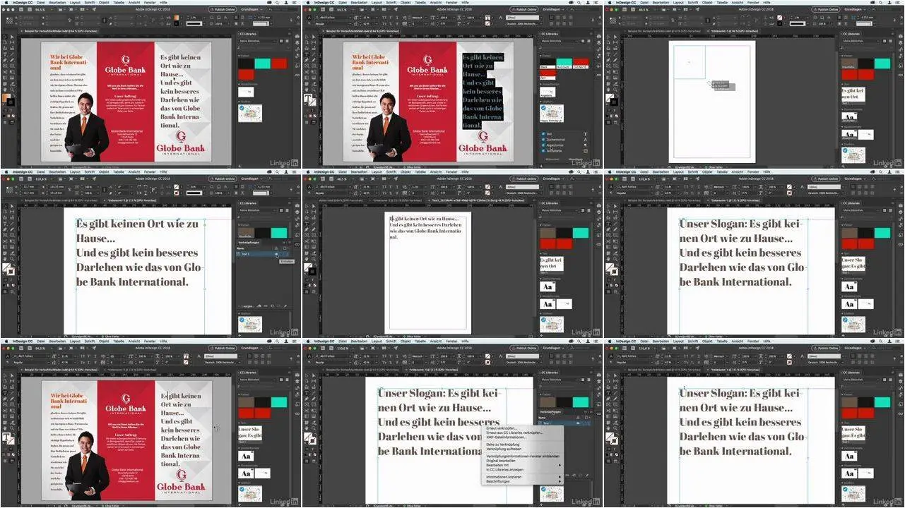This screenshot has width=905, height=508.
Task: Open '[Ohne]' paragraph style dropdown in selected-text brochure window
Action: [x=524, y=18]
